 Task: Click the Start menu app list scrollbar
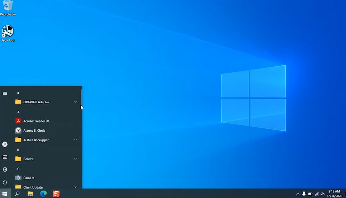tap(81, 97)
